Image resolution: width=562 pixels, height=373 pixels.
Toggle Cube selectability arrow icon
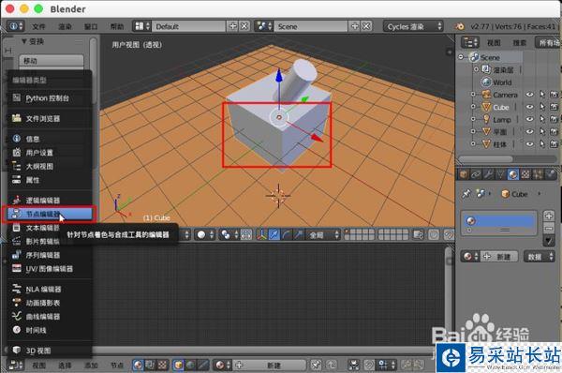(542, 107)
